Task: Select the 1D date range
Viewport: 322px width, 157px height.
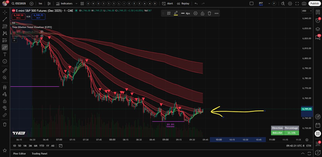Action: pos(15,146)
